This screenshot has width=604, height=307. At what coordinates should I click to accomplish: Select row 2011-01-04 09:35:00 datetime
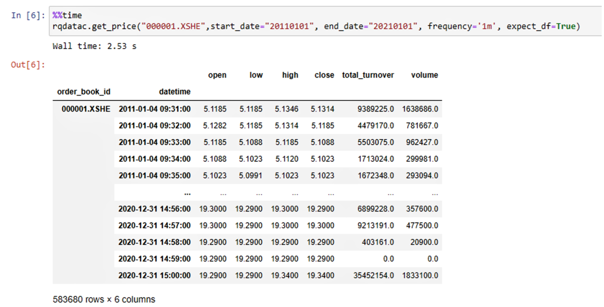154,176
